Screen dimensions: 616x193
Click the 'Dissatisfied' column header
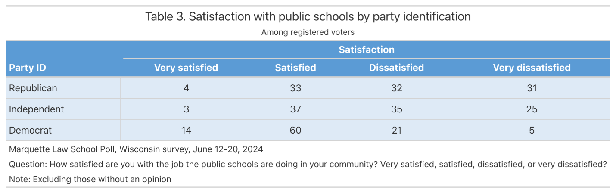[x=396, y=68]
